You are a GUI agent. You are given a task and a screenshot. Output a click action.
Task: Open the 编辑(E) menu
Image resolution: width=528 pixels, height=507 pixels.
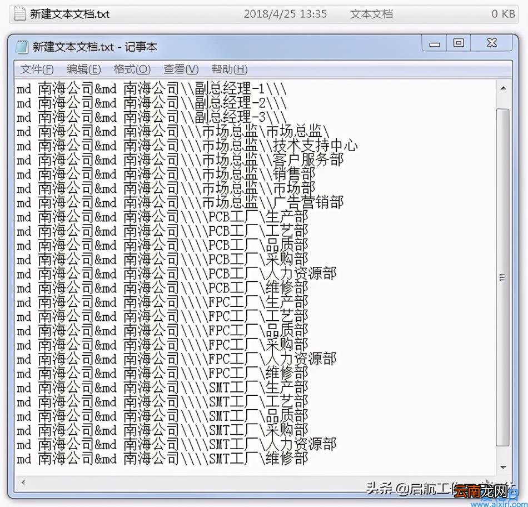tap(83, 69)
